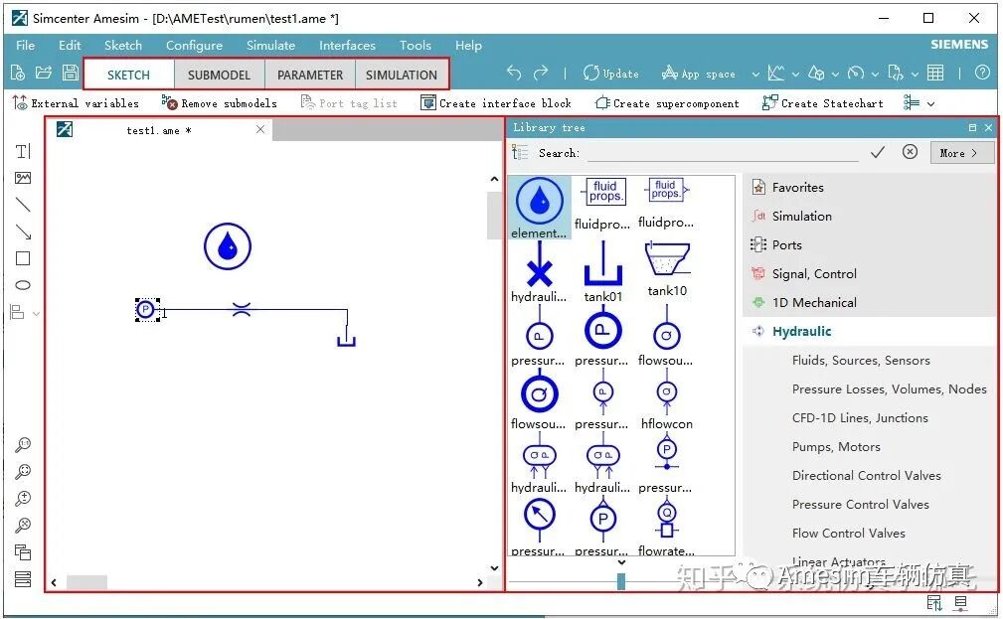The width and height of the screenshot is (1003, 619).
Task: Undo the last action
Action: 514,73
